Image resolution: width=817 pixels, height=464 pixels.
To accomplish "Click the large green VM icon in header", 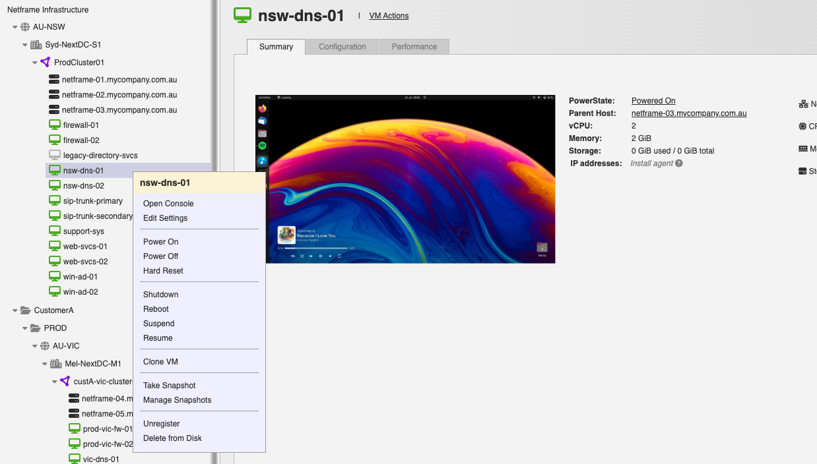I will pos(243,16).
